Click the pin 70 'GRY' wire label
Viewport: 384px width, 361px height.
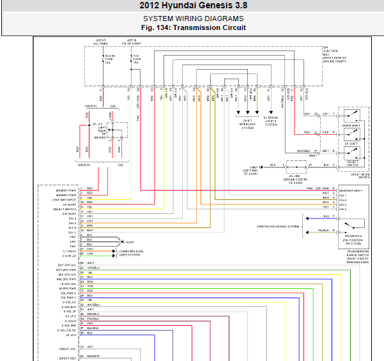point(90,347)
